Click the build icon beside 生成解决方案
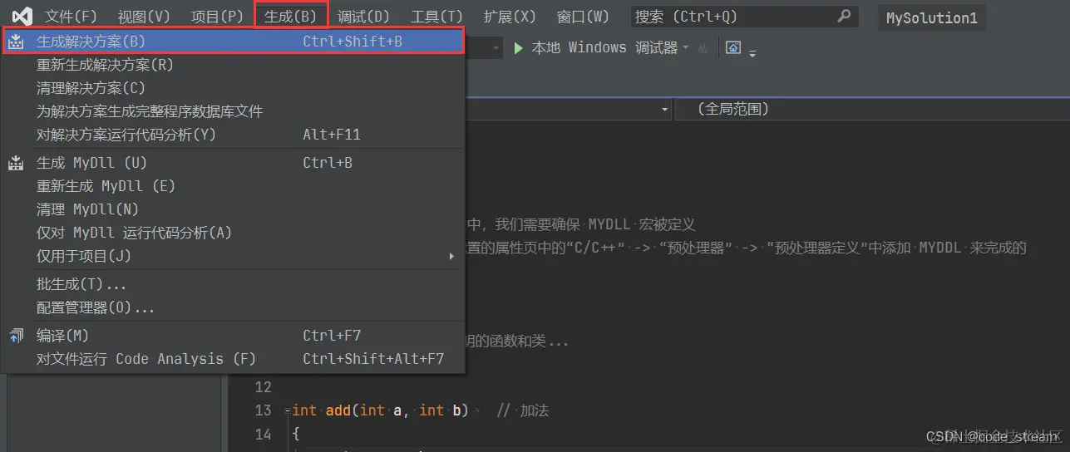 click(x=17, y=42)
